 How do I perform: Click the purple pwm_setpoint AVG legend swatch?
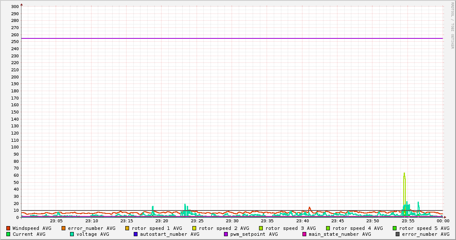coord(226,234)
